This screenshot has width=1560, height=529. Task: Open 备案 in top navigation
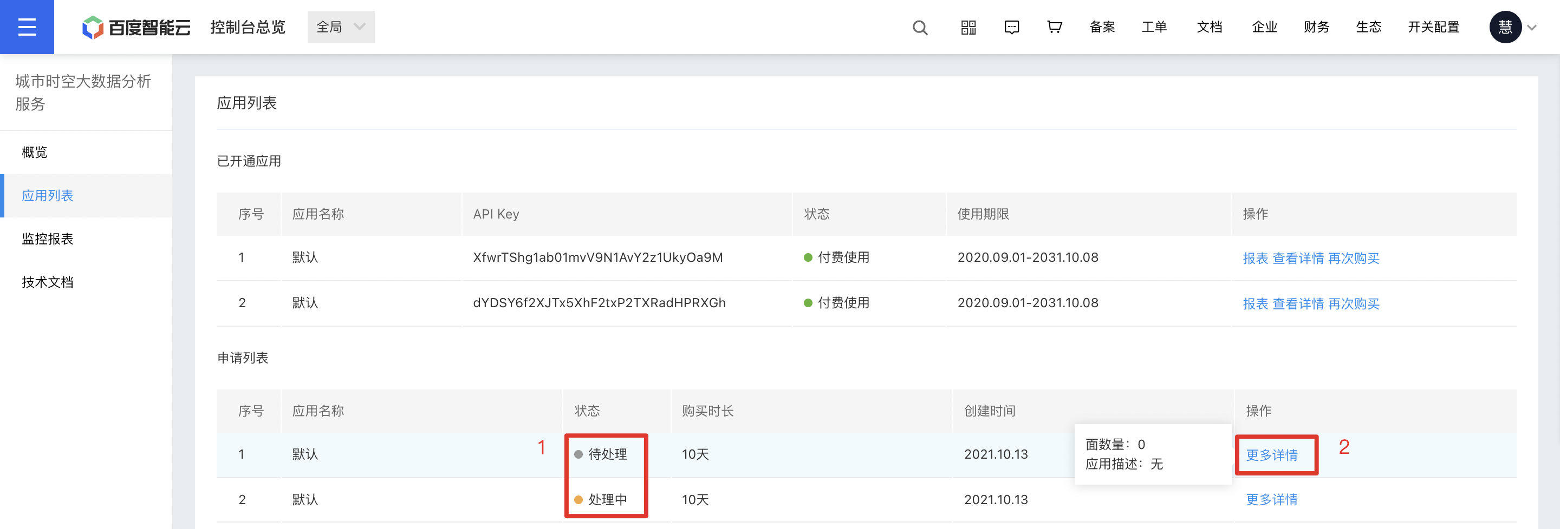1102,27
